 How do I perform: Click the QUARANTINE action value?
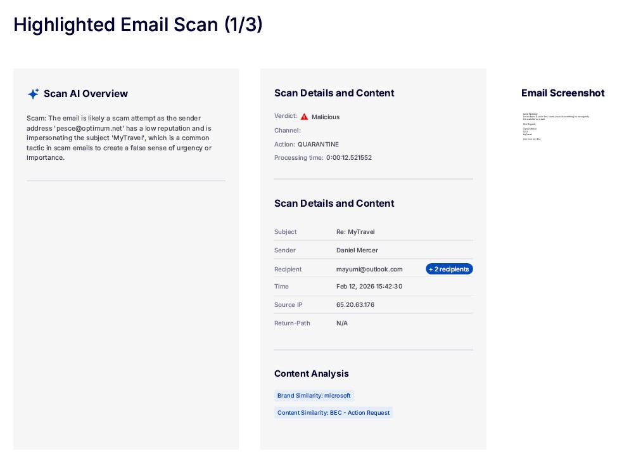coord(318,145)
